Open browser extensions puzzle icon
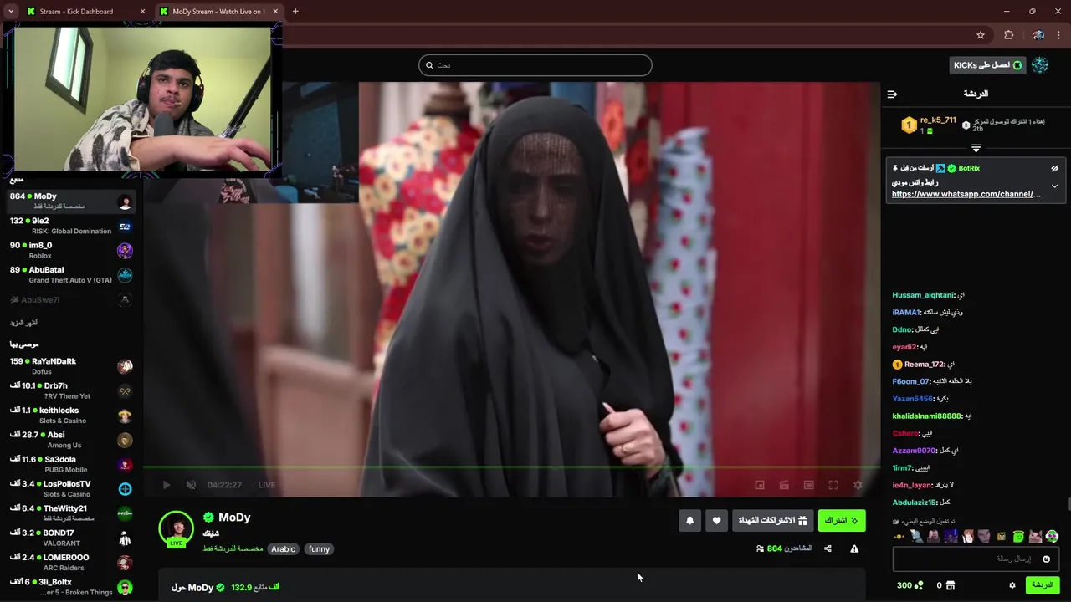 1008,35
